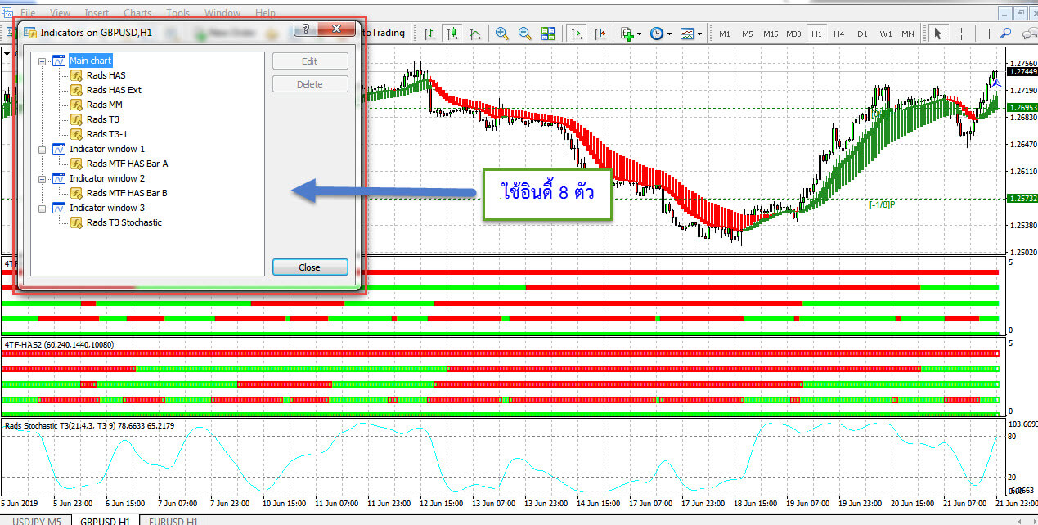Screen dimensions: 1038x525
Task: Select the bar chart type icon
Action: pyautogui.click(x=429, y=34)
